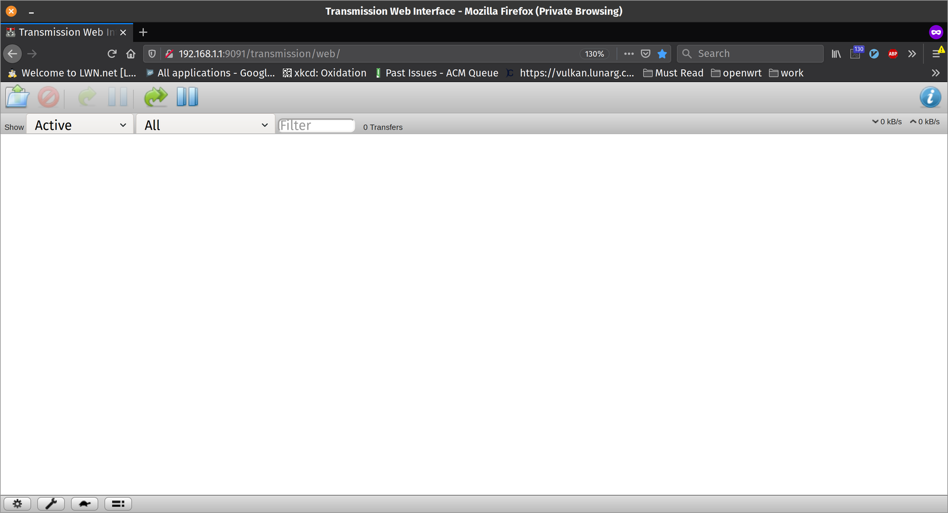Open Adblock Plus extension icon
Screen dimensions: 948x513
893,54
